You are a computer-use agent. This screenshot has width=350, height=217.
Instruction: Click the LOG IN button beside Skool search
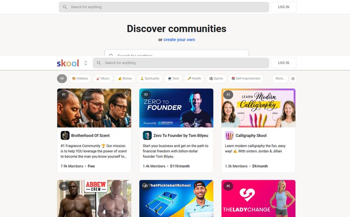pos(283,63)
